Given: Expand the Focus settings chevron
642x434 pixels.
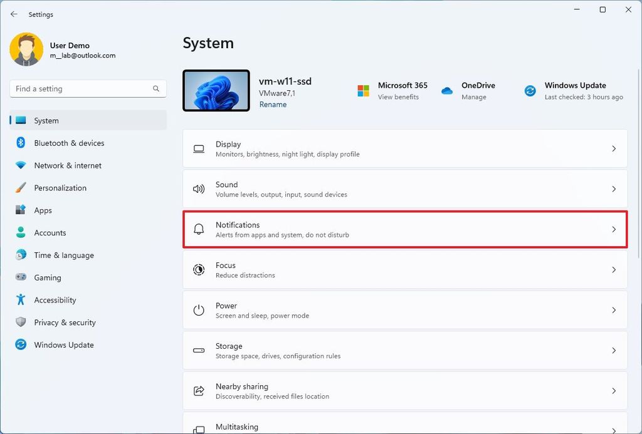Looking at the screenshot, I should tap(614, 270).
